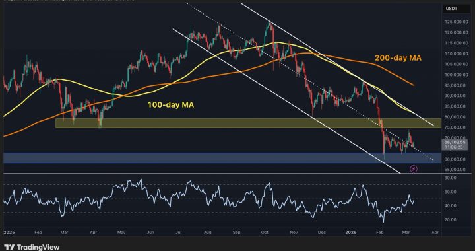Click the May label on time axis

tap(121, 233)
